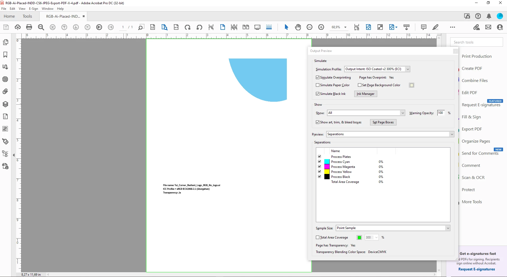Image resolution: width=507 pixels, height=277 pixels.
Task: Select the Hand pan tool
Action: click(x=298, y=27)
